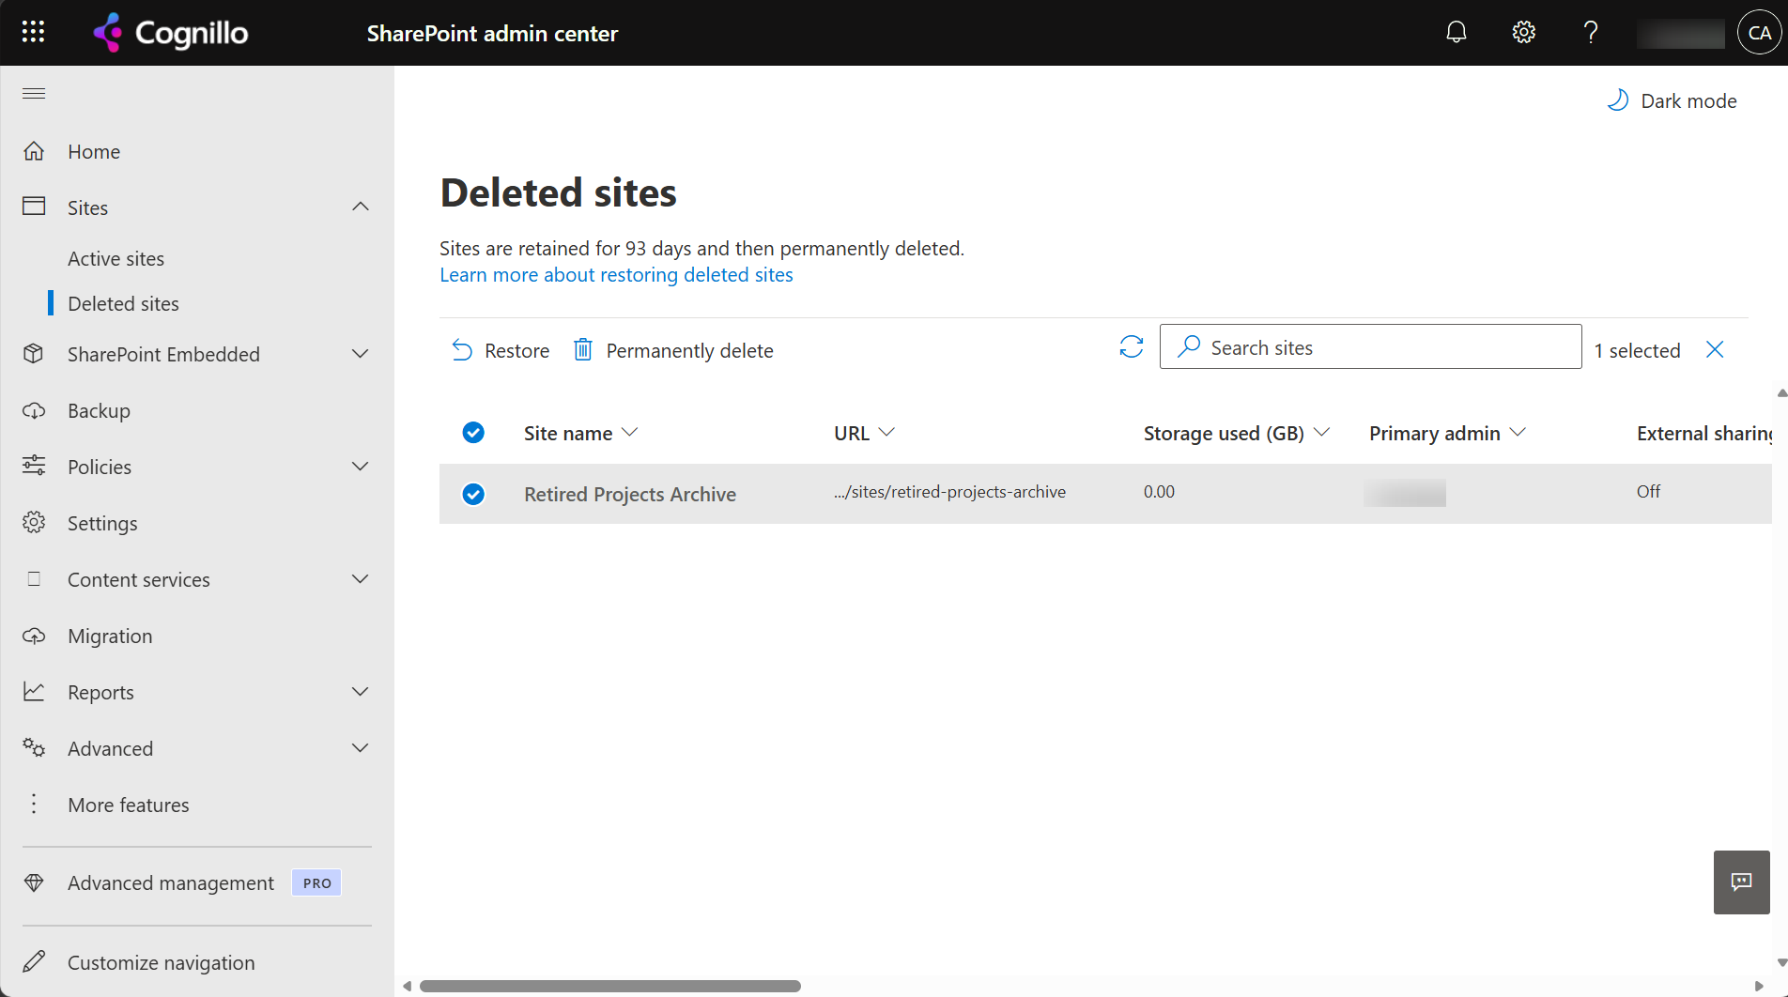Expand the Advanced section
Screen dimensions: 1788x997
click(x=361, y=748)
